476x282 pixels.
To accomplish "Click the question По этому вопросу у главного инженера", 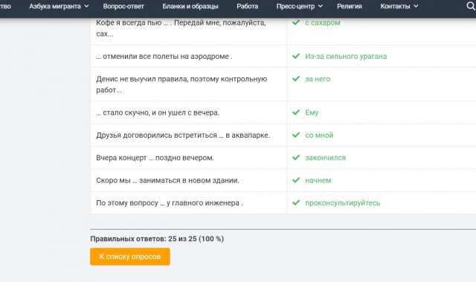I will click(x=170, y=203).
